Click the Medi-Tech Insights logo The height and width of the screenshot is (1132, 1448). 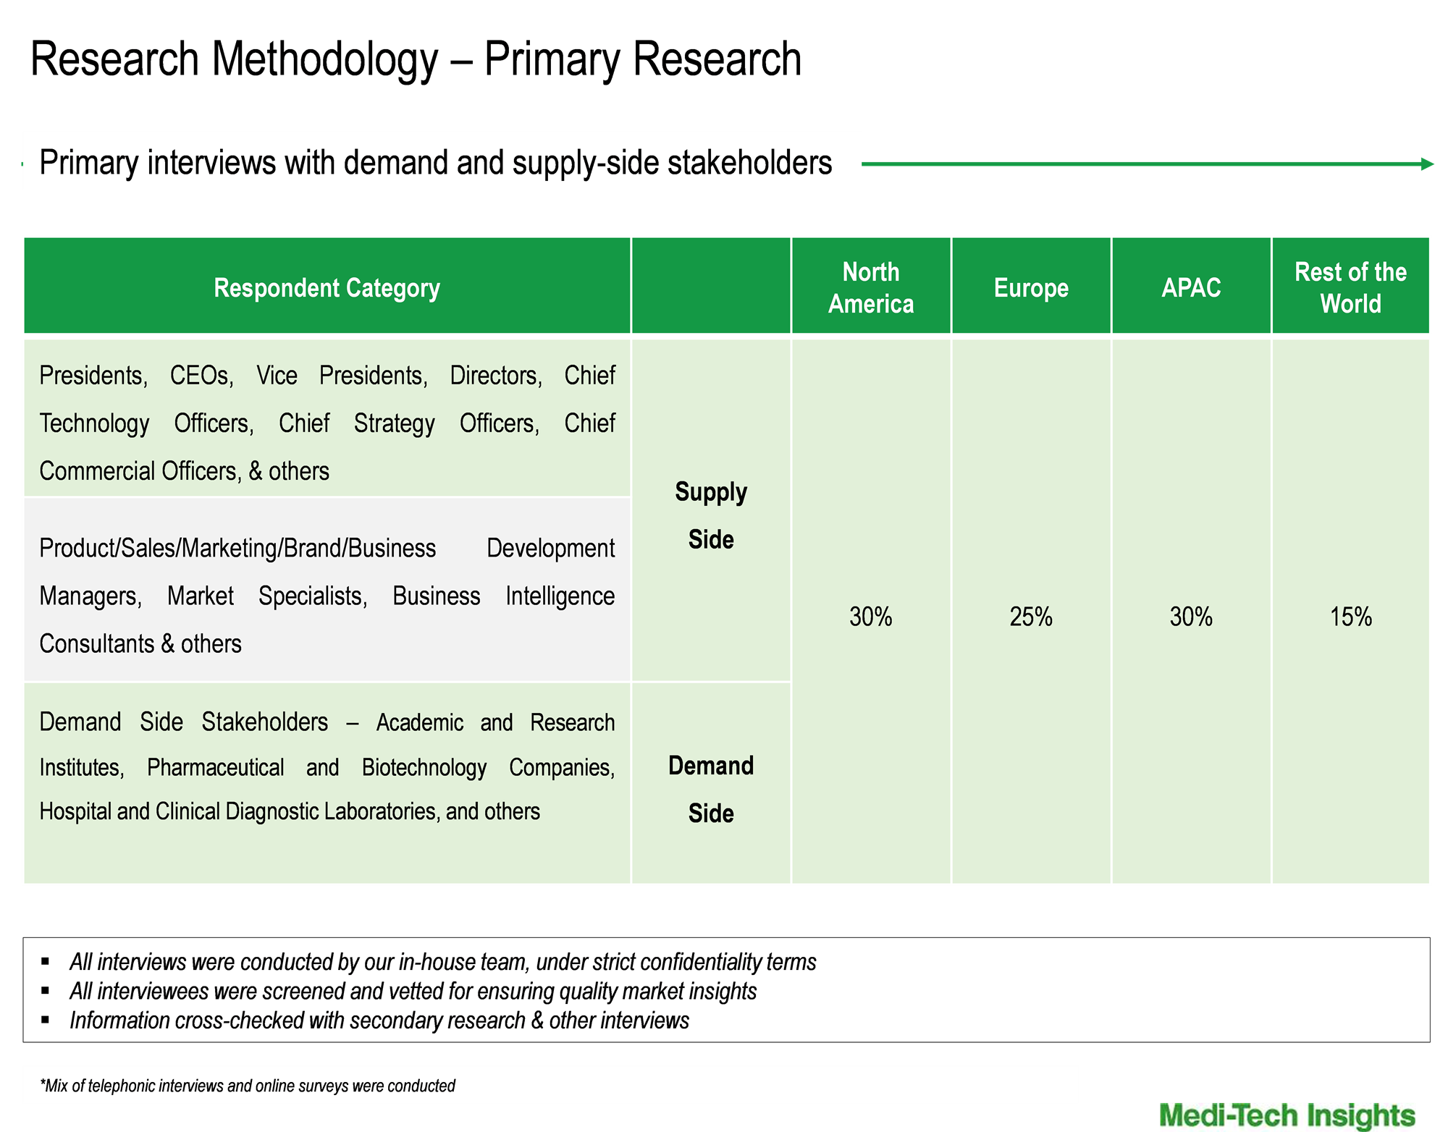[x=1287, y=1115]
